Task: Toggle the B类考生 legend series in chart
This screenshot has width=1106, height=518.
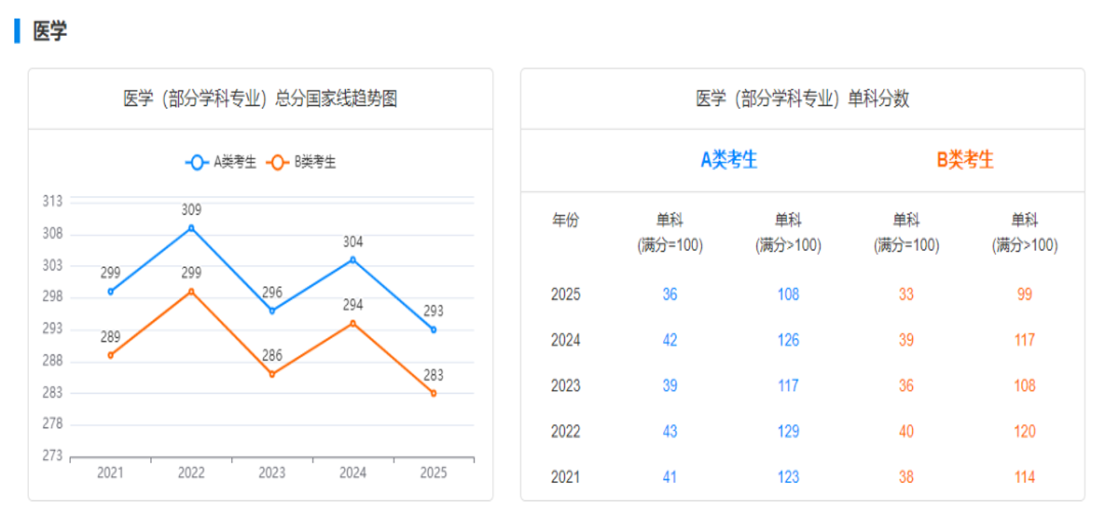Action: pyautogui.click(x=301, y=162)
